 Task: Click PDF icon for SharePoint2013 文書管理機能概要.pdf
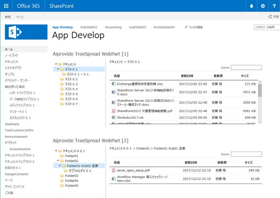(113, 111)
